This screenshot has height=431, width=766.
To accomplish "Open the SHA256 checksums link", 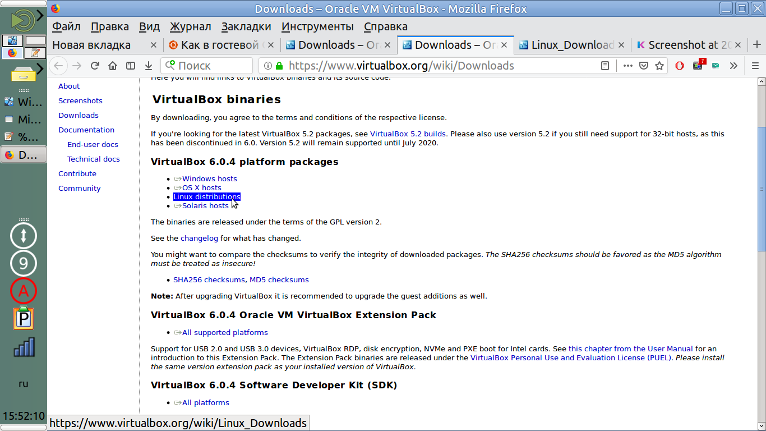I will pyautogui.click(x=209, y=279).
